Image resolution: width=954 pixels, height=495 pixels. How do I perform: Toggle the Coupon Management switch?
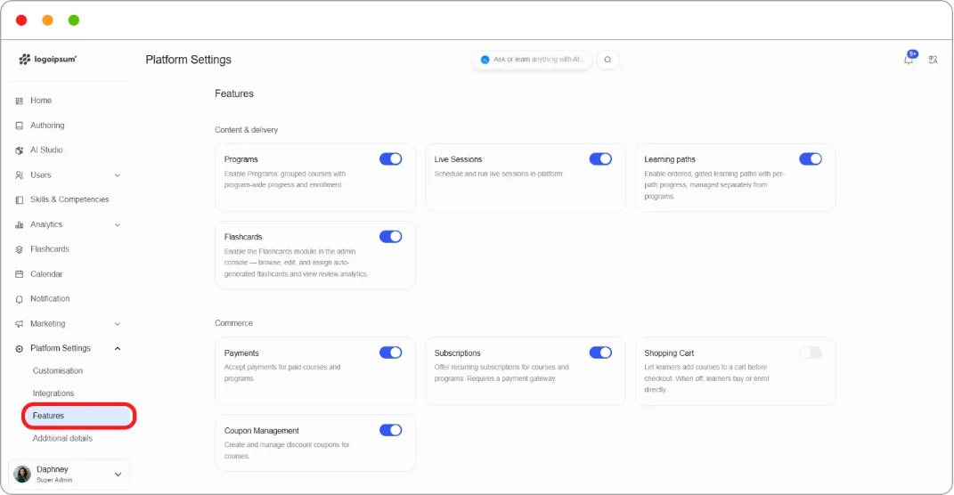click(x=391, y=431)
